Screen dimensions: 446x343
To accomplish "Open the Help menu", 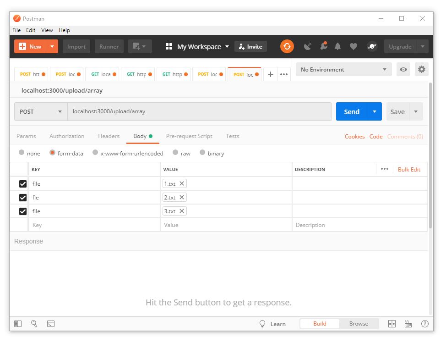I will pyautogui.click(x=64, y=30).
